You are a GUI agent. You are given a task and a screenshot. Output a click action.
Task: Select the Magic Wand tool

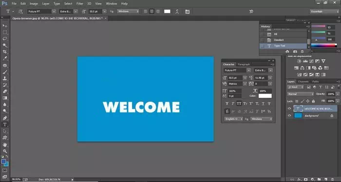click(5, 45)
